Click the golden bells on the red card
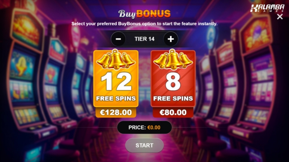 [173, 59]
